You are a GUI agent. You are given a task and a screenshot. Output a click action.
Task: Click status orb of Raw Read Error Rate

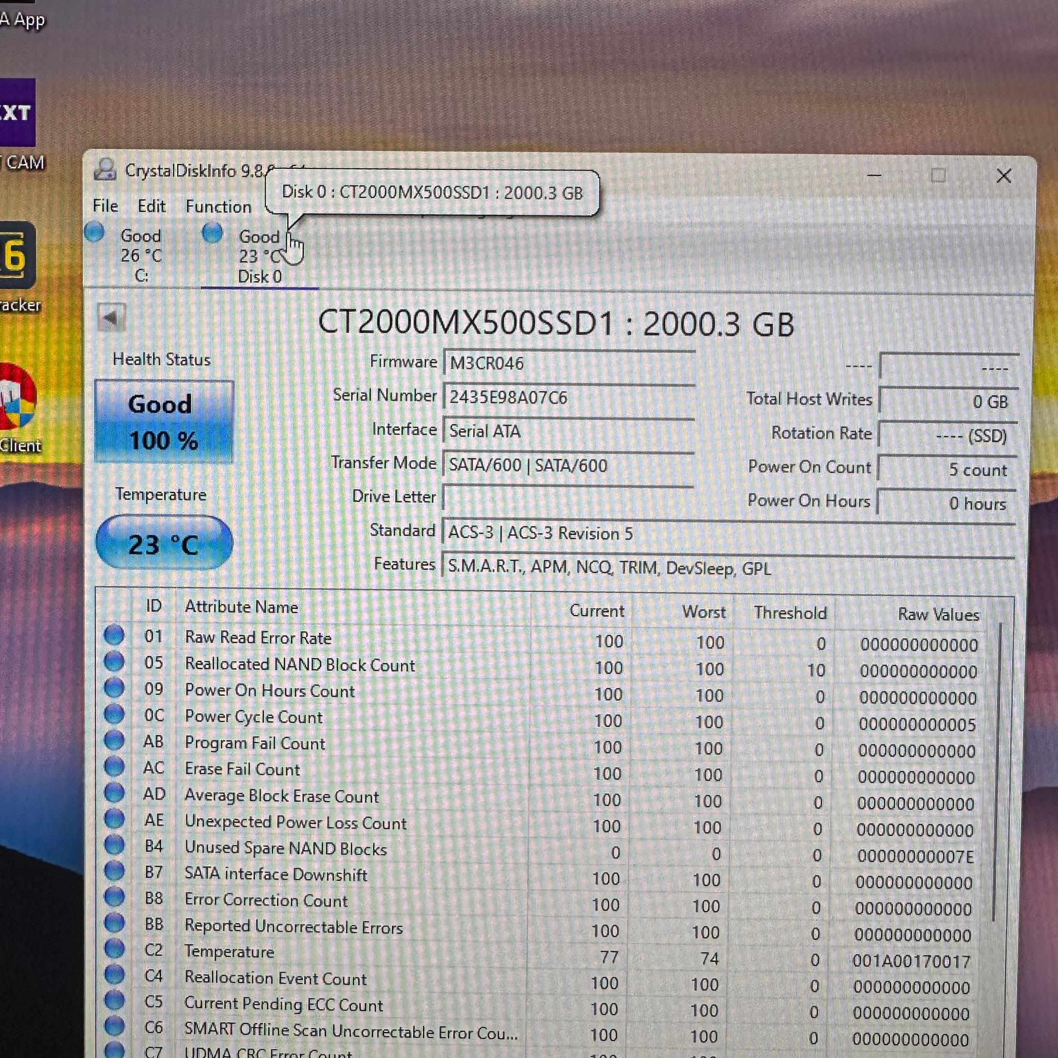tap(114, 635)
